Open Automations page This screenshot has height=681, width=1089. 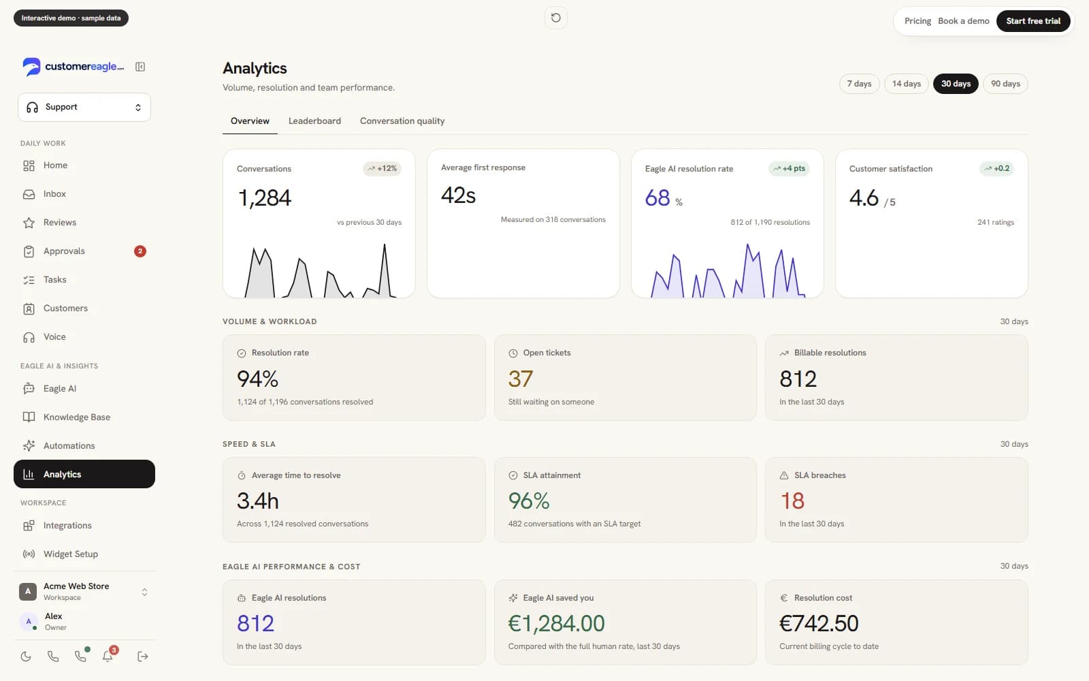[x=84, y=446]
